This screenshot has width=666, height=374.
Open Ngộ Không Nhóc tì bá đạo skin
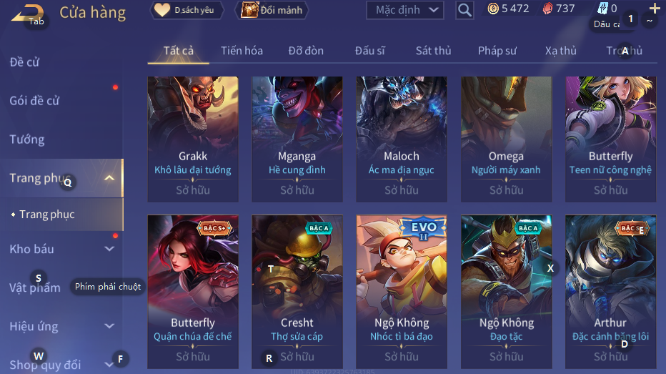402,292
